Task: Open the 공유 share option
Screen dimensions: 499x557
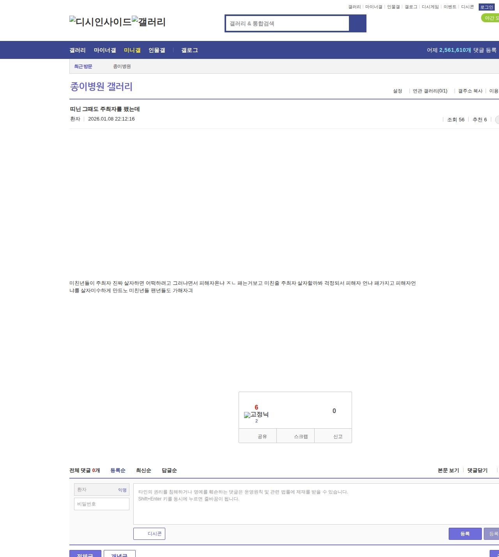Action: pos(258,436)
